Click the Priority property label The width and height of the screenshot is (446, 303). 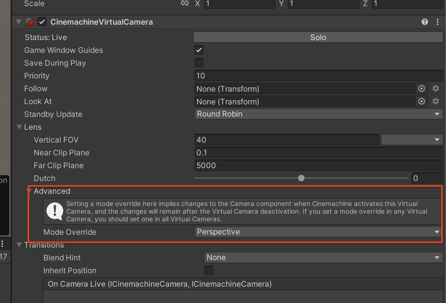coord(37,76)
